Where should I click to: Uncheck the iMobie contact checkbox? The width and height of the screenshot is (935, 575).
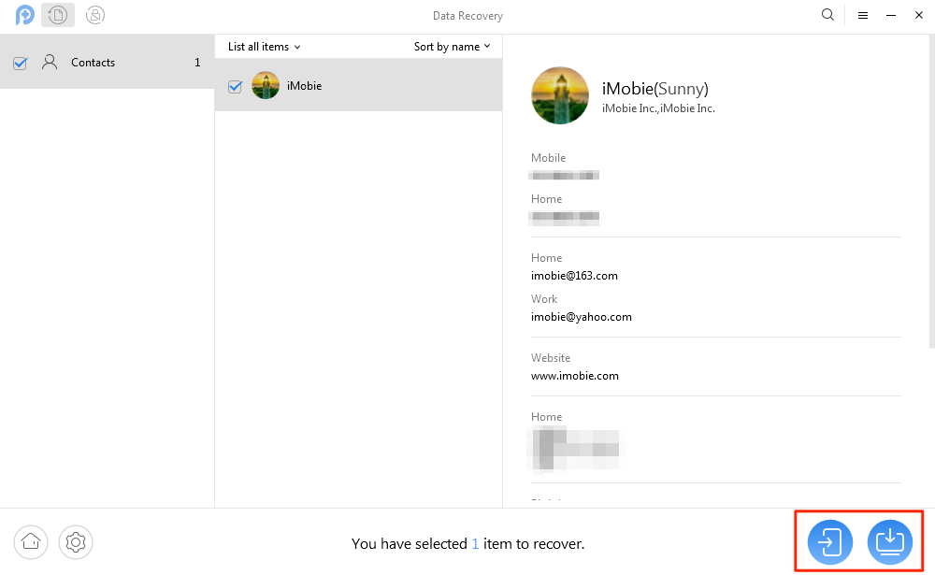tap(235, 87)
